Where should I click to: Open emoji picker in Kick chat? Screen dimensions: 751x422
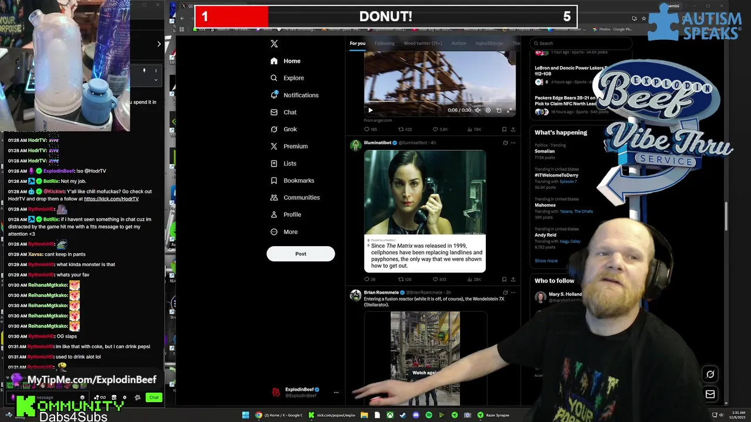pos(82,397)
